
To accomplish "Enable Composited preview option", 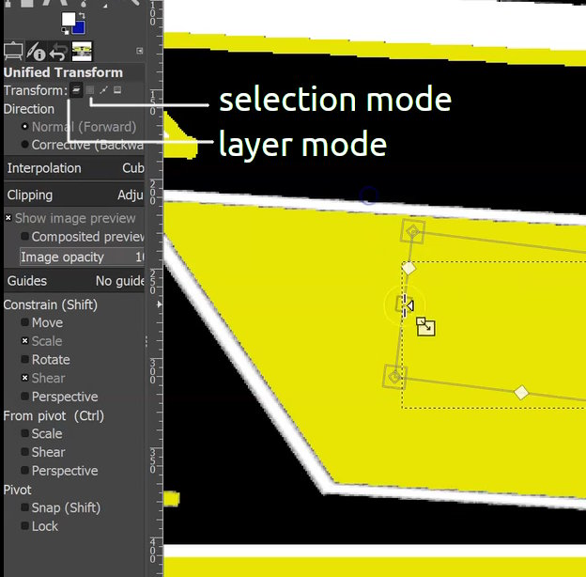I will pyautogui.click(x=25, y=236).
